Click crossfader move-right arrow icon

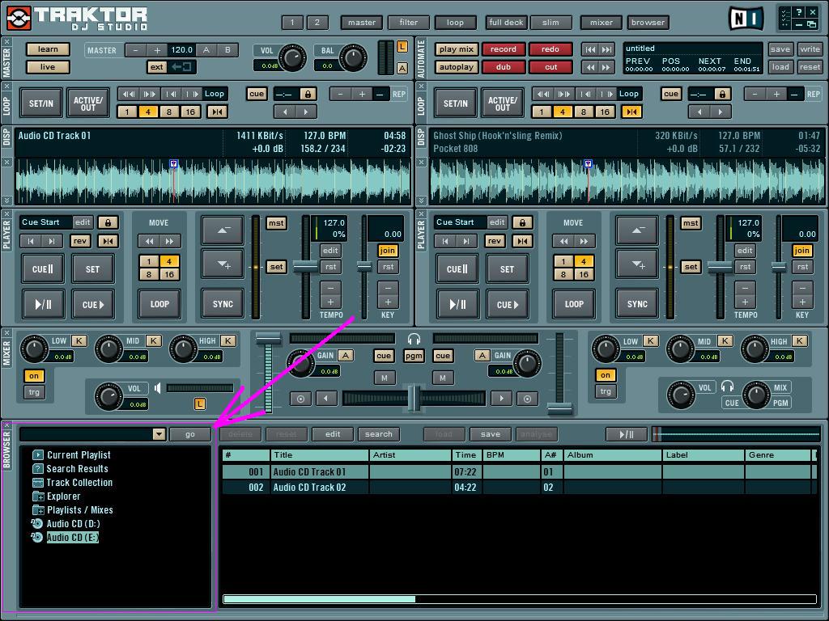click(501, 398)
